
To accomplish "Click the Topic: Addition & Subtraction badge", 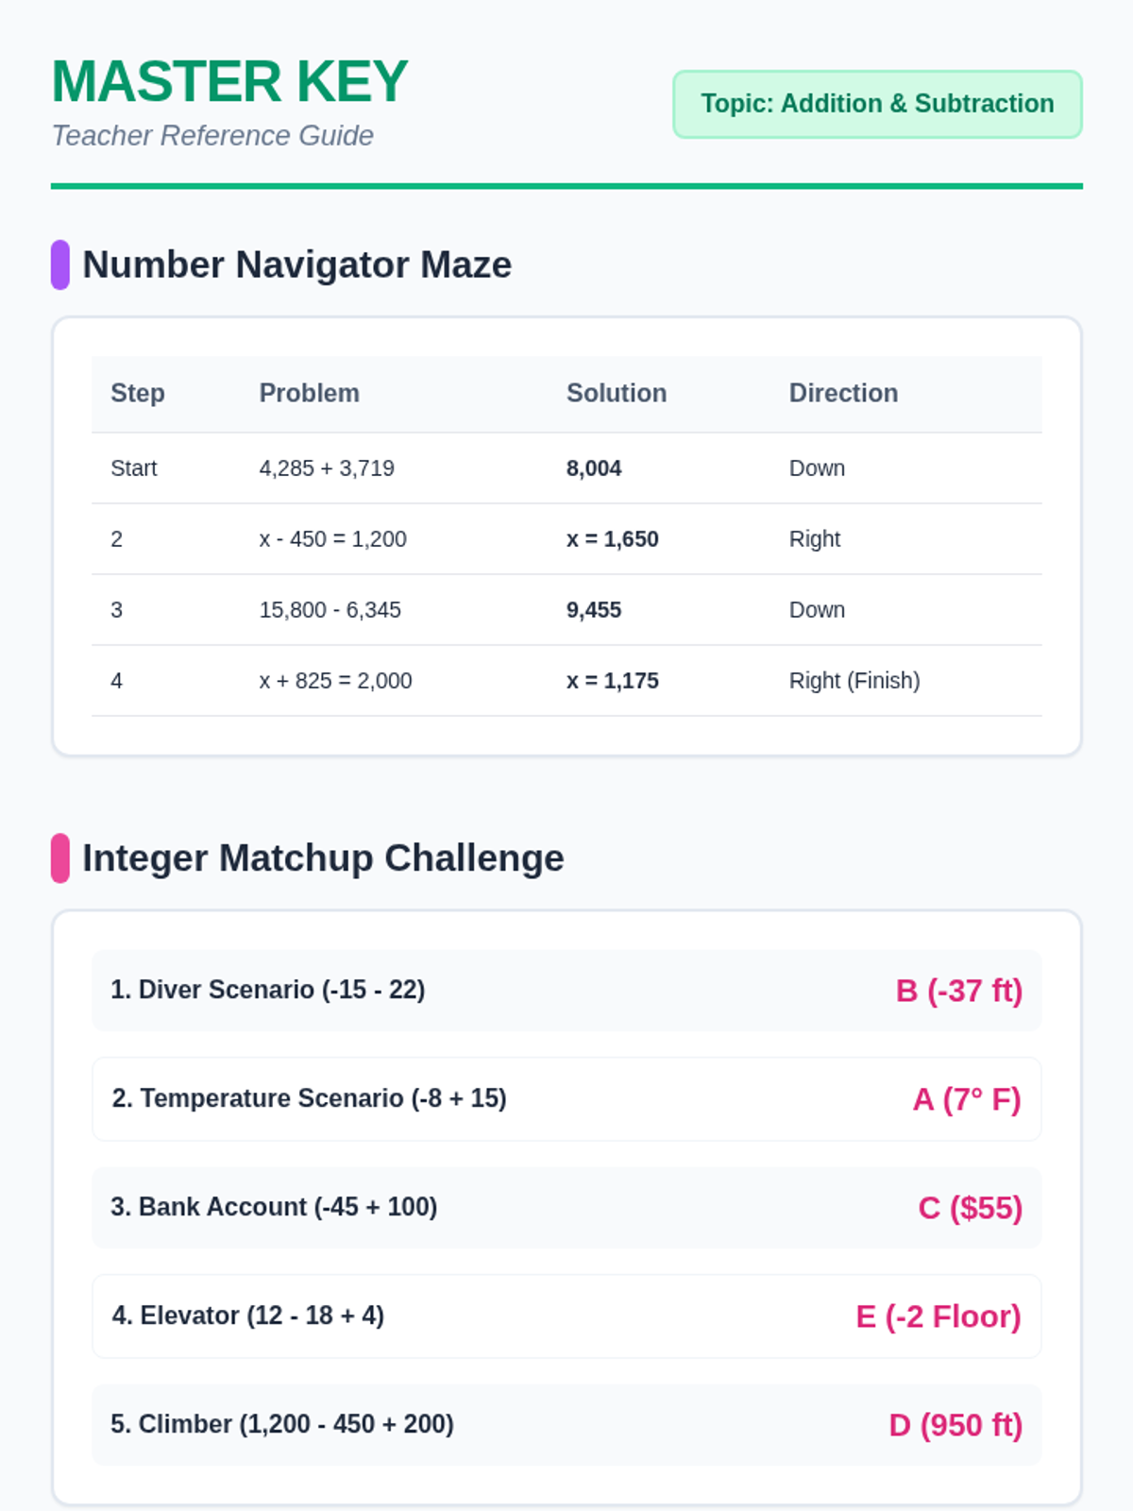I will (877, 104).
